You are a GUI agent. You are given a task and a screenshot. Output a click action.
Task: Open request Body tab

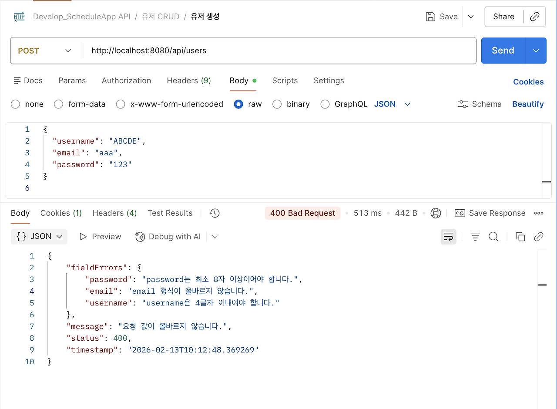pos(243,80)
